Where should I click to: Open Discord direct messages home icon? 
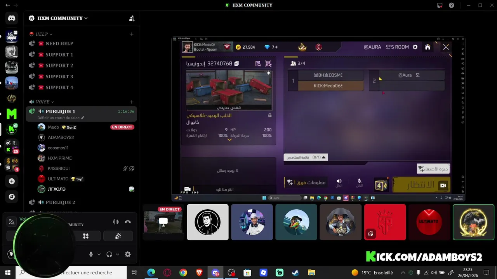pyautogui.click(x=11, y=18)
